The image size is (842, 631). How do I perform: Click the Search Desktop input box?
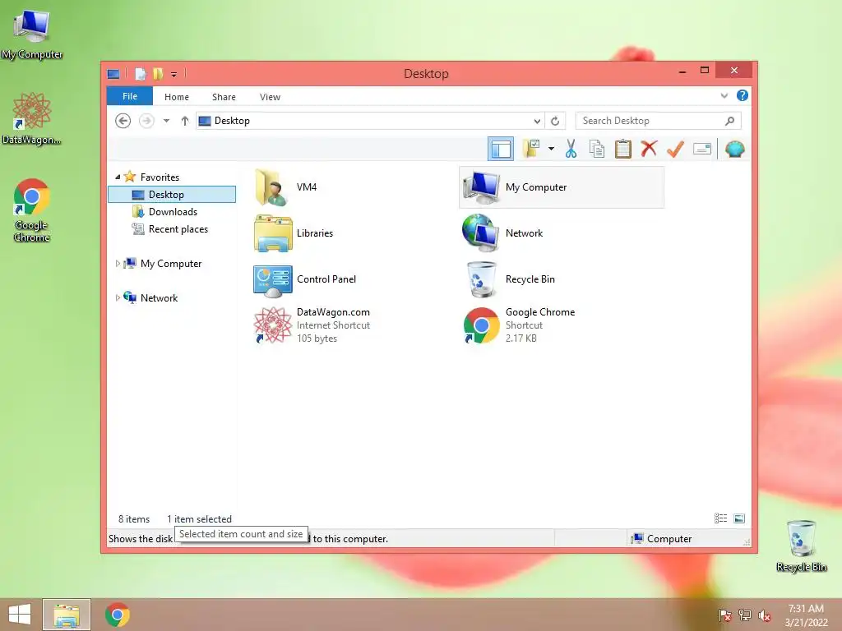click(649, 121)
